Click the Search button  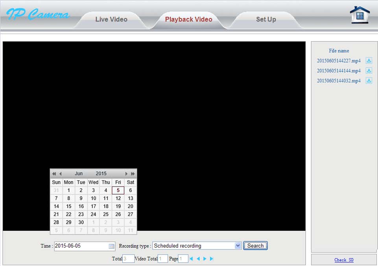tap(255, 246)
